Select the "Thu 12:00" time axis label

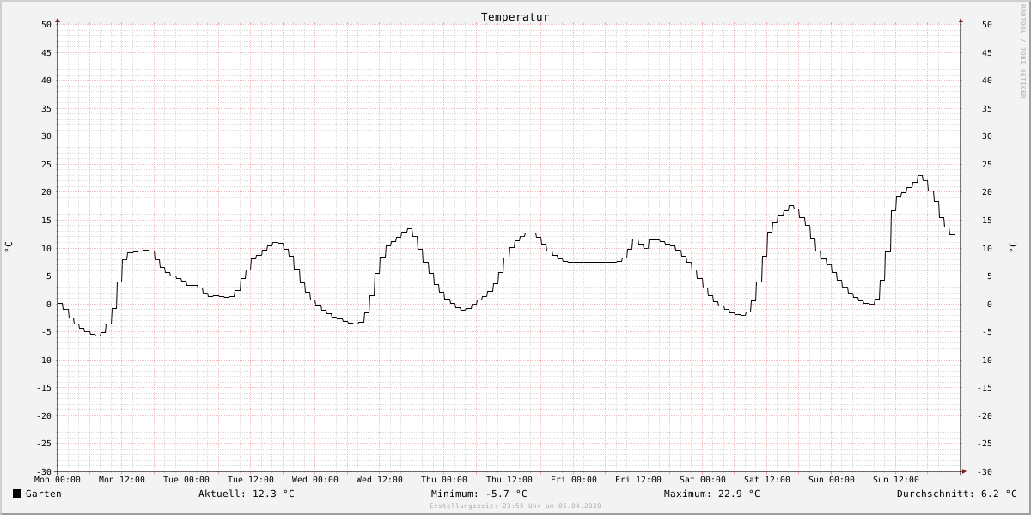coord(509,480)
